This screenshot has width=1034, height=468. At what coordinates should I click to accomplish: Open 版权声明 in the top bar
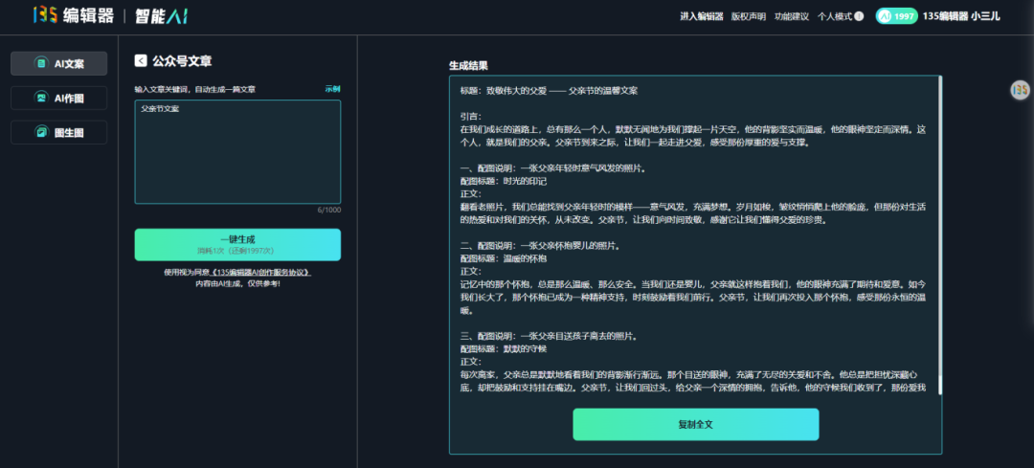click(749, 16)
